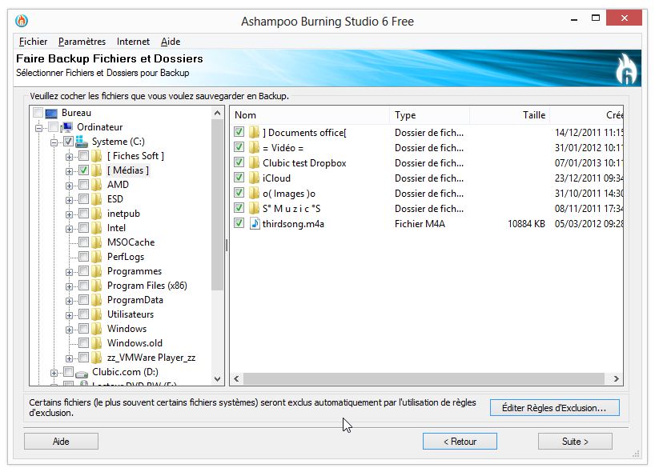Click the Clubic test Dropbox folder icon

point(254,163)
